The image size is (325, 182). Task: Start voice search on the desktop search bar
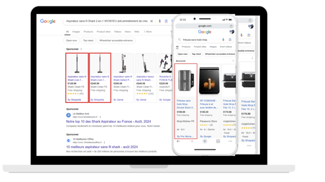[160, 21]
